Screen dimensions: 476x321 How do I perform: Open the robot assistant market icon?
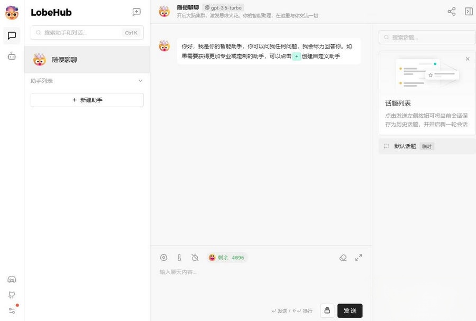(x=12, y=56)
